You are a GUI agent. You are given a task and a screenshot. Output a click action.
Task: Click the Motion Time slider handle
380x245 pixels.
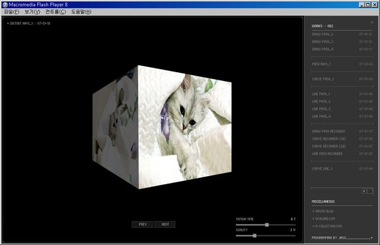267,225
